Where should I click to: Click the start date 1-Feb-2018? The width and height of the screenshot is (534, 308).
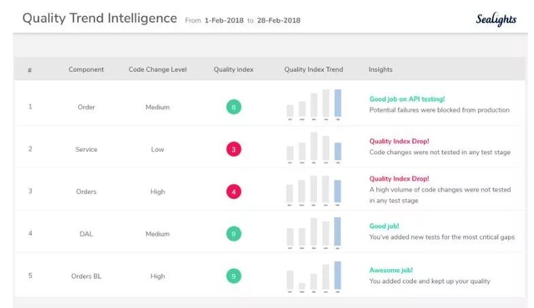point(224,20)
